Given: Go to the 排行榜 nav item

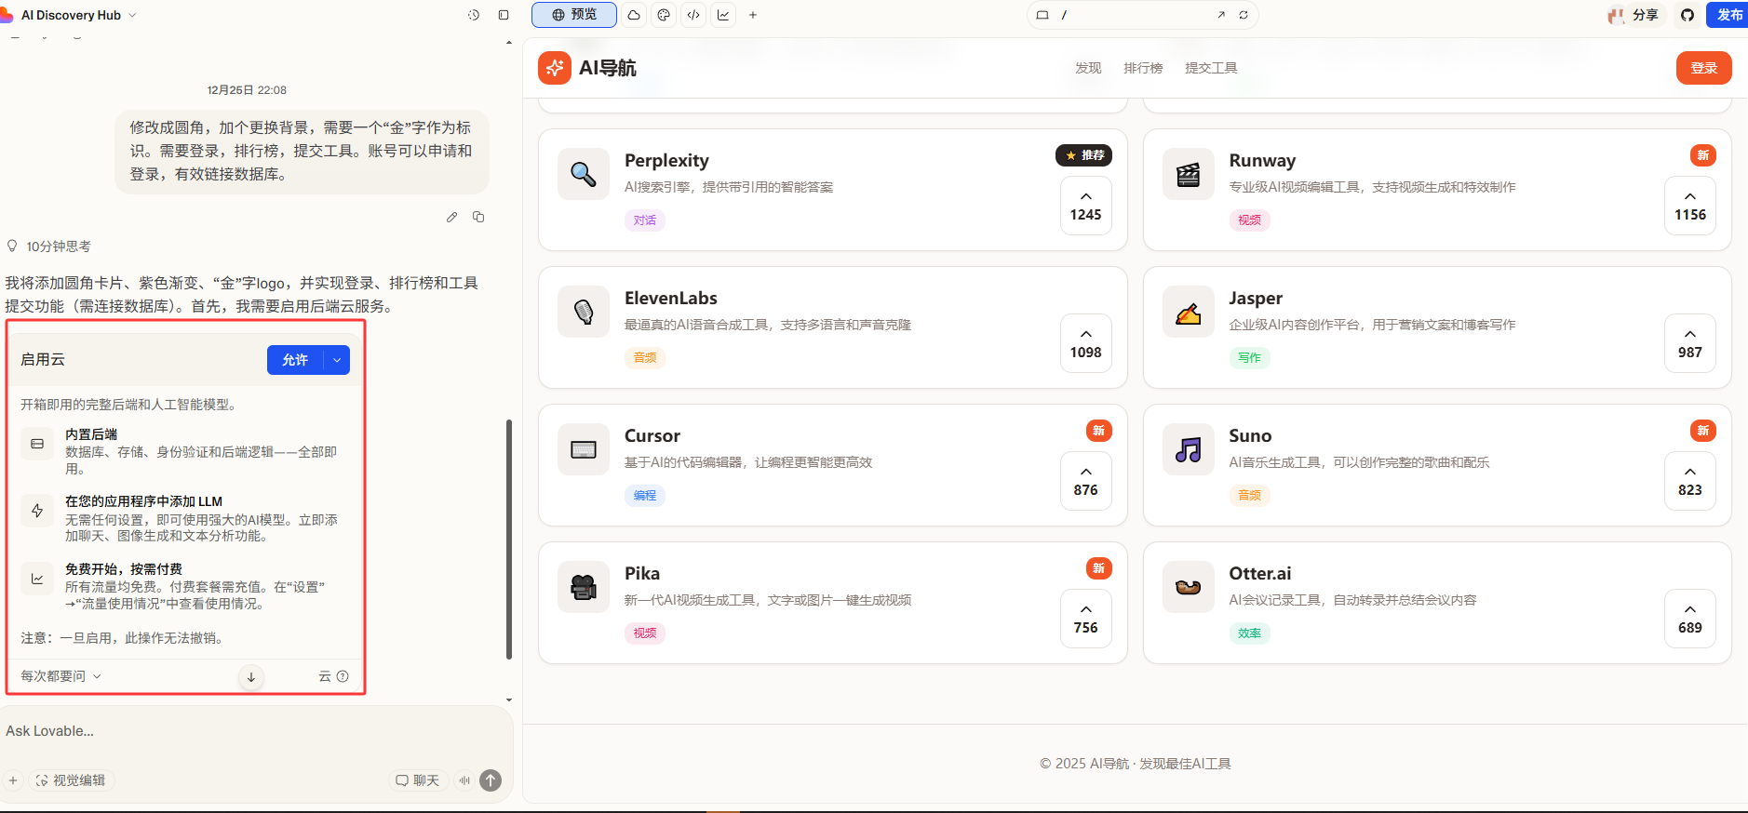Looking at the screenshot, I should tap(1143, 68).
